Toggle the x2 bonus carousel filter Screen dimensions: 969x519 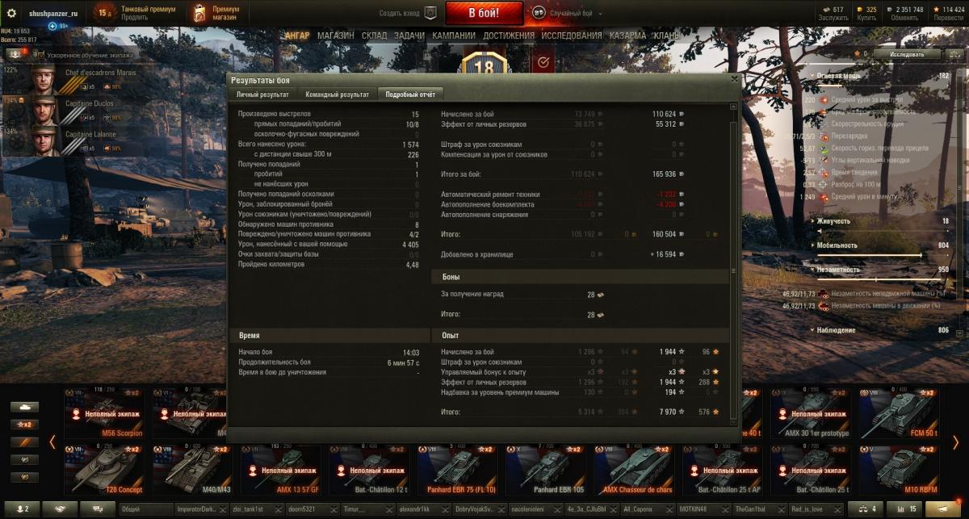(24, 425)
